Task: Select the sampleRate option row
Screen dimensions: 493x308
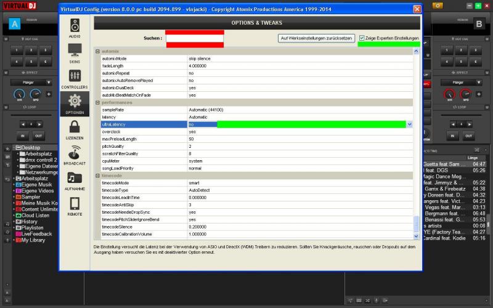Action: 257,110
